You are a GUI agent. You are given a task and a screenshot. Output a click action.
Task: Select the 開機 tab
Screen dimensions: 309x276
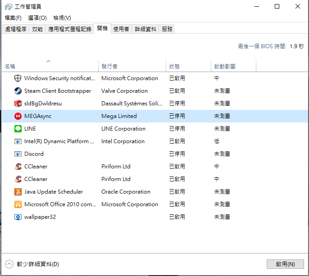pos(102,28)
